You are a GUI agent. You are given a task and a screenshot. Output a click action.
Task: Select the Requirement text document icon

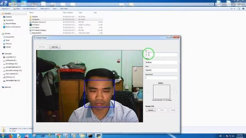31,33
